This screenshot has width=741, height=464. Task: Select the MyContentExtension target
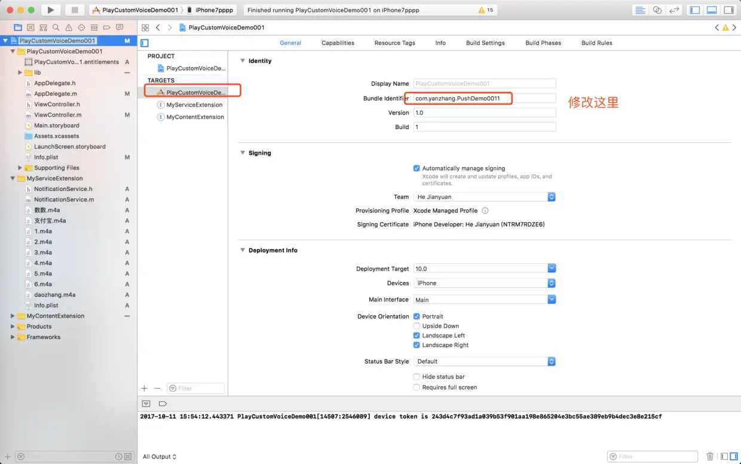(x=190, y=117)
